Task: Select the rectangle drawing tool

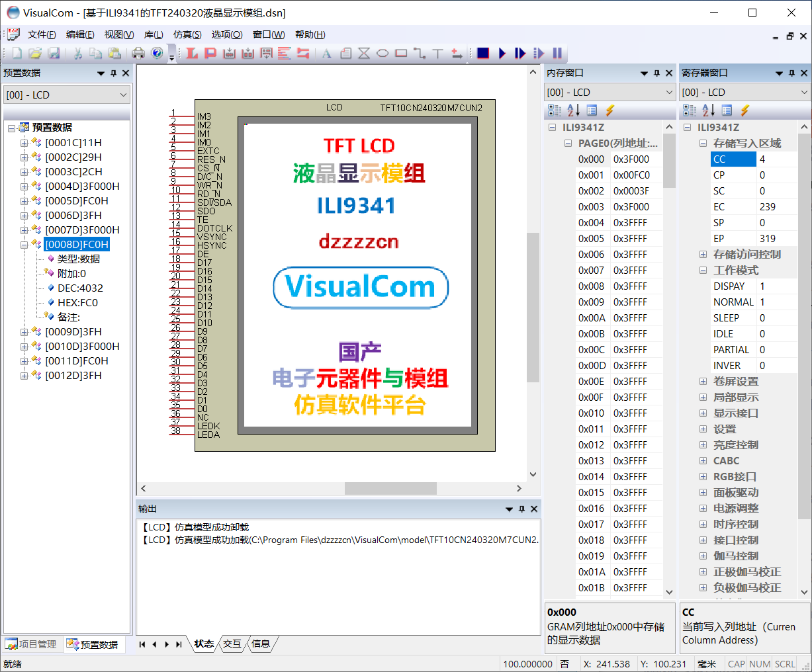Action: tap(401, 54)
